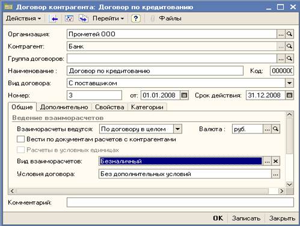
Task: Click the Код field
Action: [x=282, y=71]
